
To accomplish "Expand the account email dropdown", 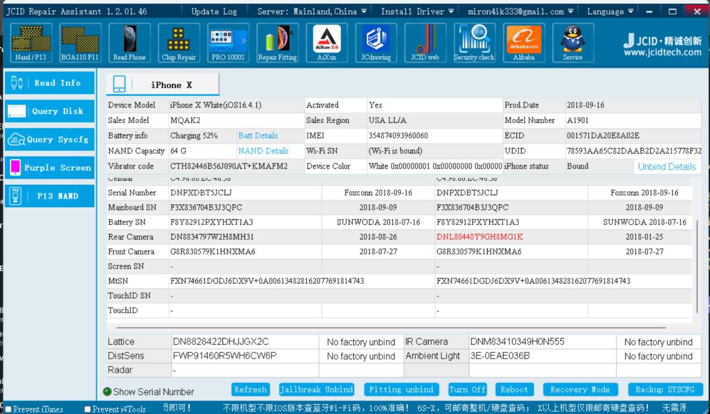I will coord(520,11).
